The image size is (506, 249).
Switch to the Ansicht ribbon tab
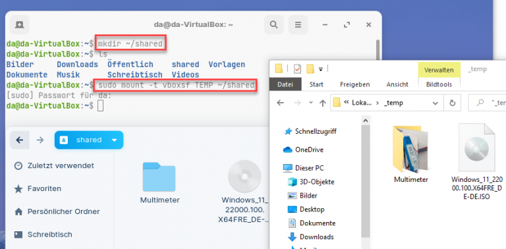coord(397,84)
